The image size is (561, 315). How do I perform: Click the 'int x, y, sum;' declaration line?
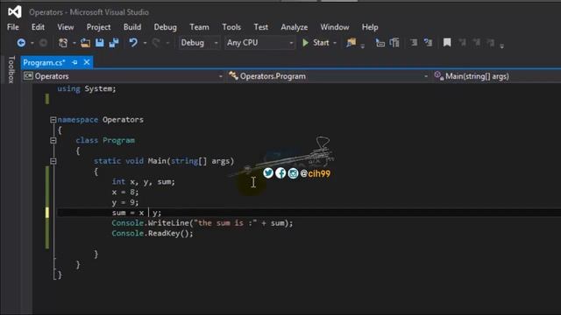coord(144,182)
